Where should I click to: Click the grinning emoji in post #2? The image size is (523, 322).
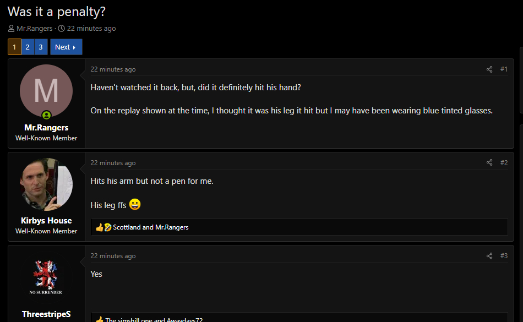[135, 205]
